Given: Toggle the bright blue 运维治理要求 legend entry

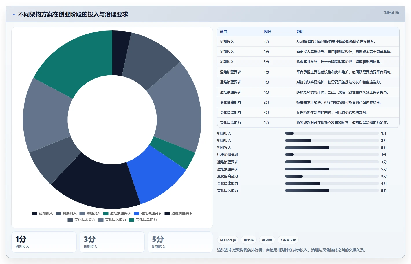Looking at the screenshot, I should pos(148,213).
